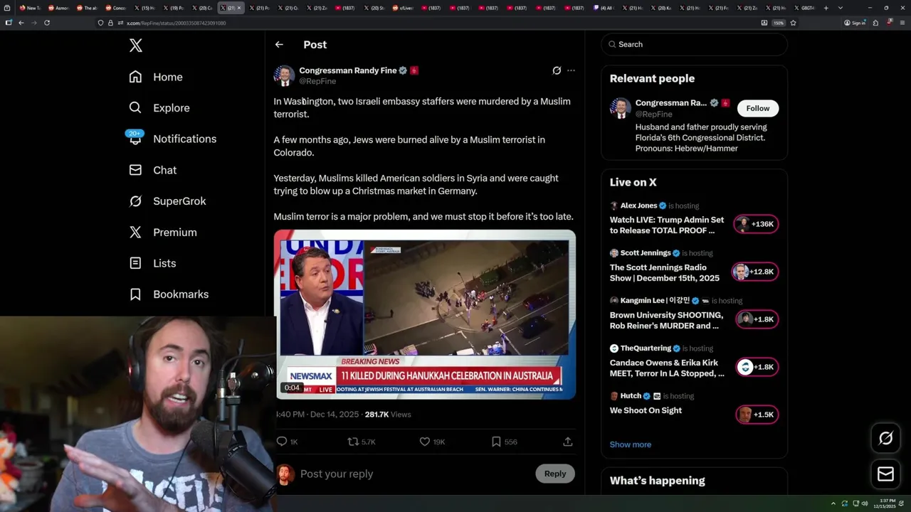Viewport: 911px width, 512px height.
Task: Open Alex Jones live broadcast
Action: (667, 225)
